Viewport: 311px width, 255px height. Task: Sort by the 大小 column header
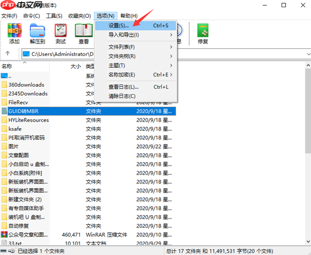coord(66,66)
